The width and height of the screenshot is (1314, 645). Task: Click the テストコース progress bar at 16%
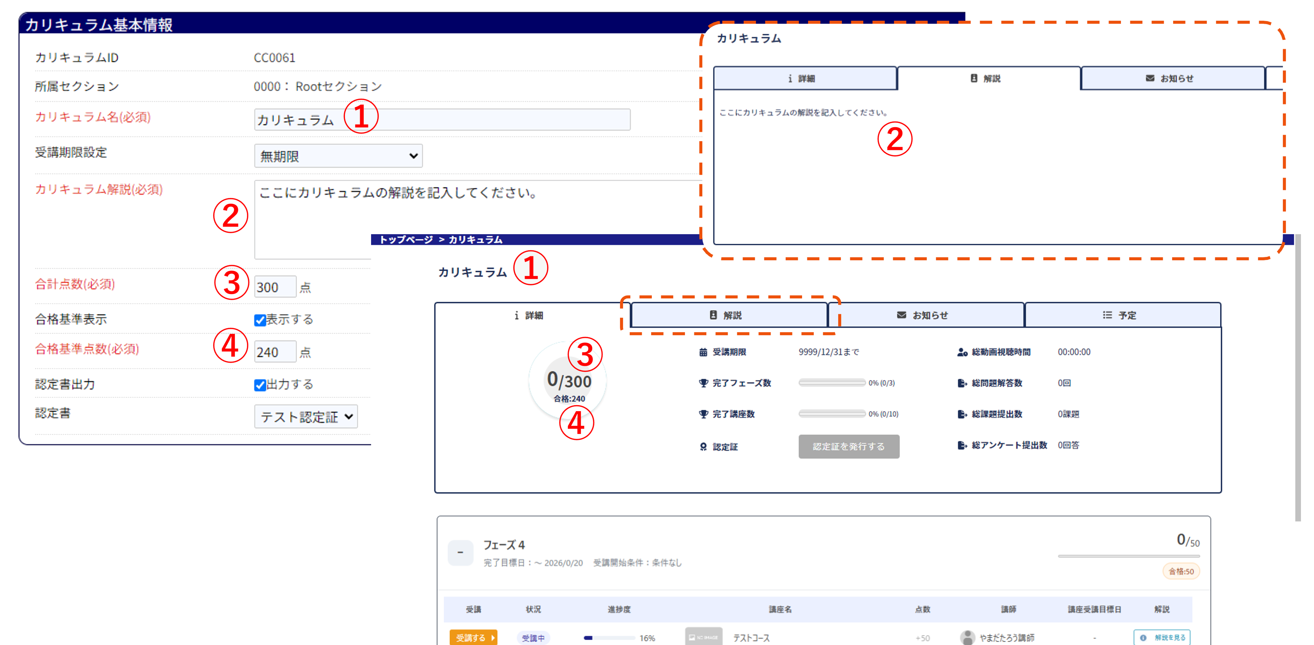point(609,638)
